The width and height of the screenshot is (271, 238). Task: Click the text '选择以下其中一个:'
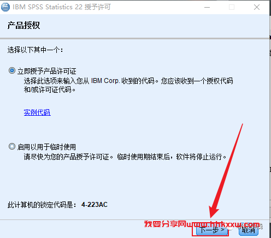pos(35,50)
